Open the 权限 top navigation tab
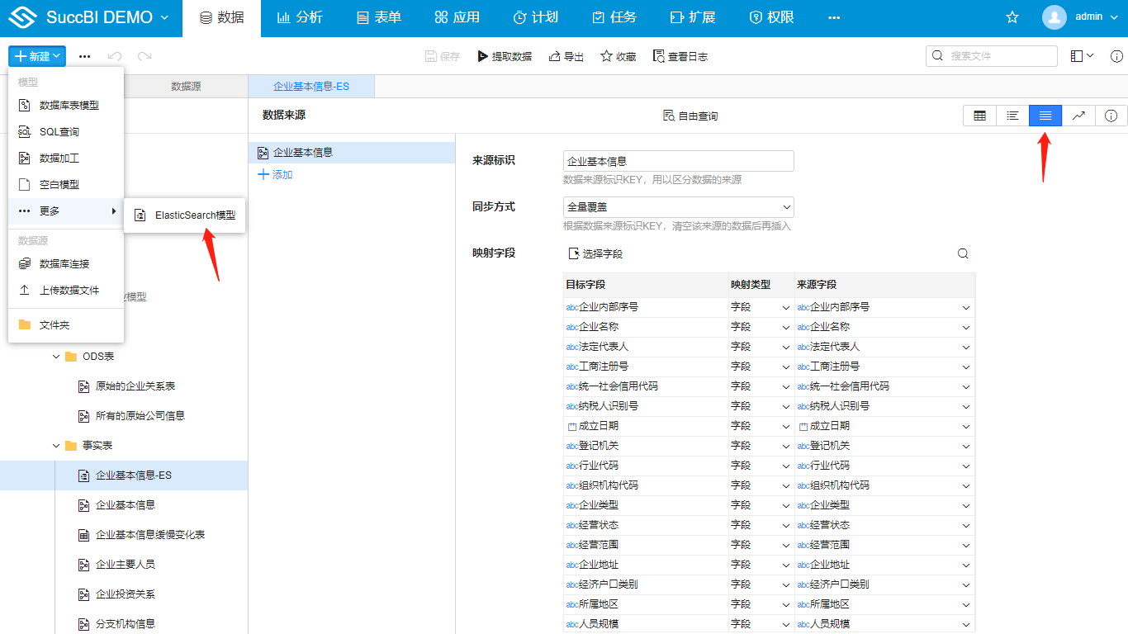Image resolution: width=1128 pixels, height=634 pixels. [770, 17]
